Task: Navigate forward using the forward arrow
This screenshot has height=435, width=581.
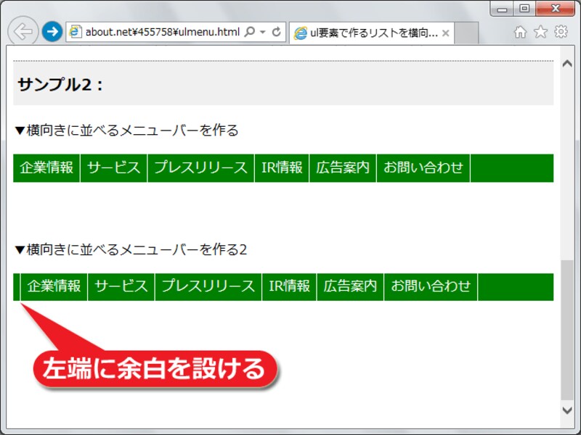Action: [x=49, y=31]
